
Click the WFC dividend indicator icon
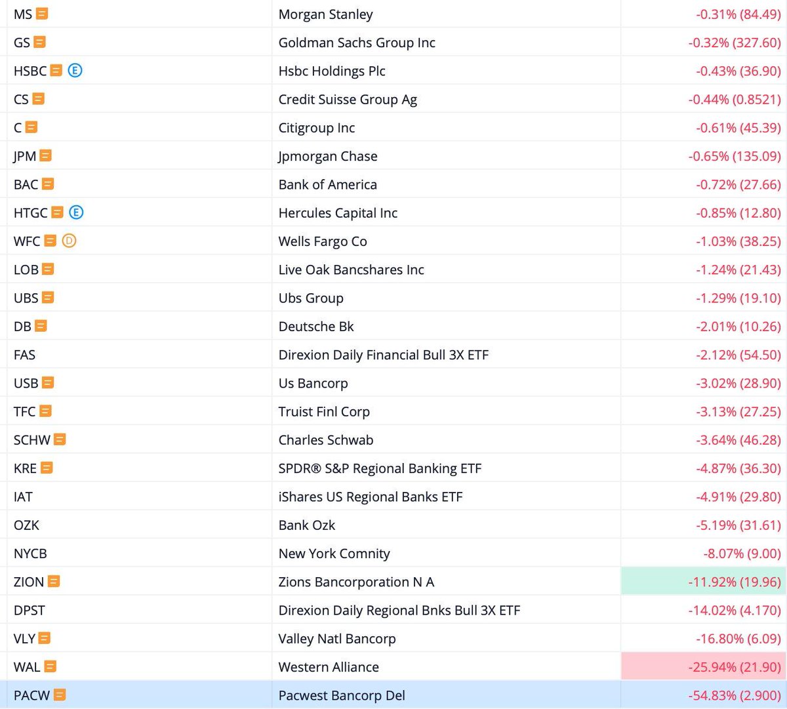(x=69, y=241)
